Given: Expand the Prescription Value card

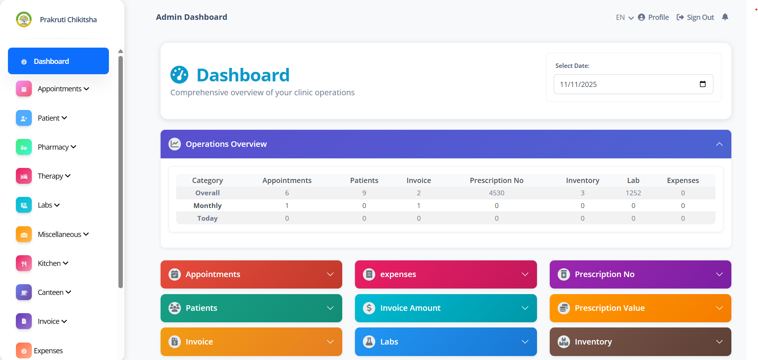Looking at the screenshot, I should [x=719, y=308].
